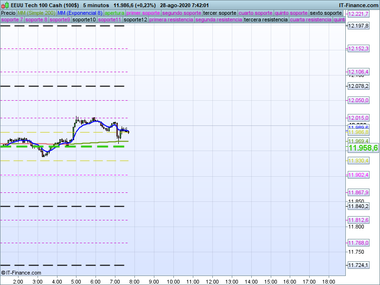The width and height of the screenshot is (380, 285).
Task: Click the © IT-Finance.com copyright text
Action: pos(21,273)
